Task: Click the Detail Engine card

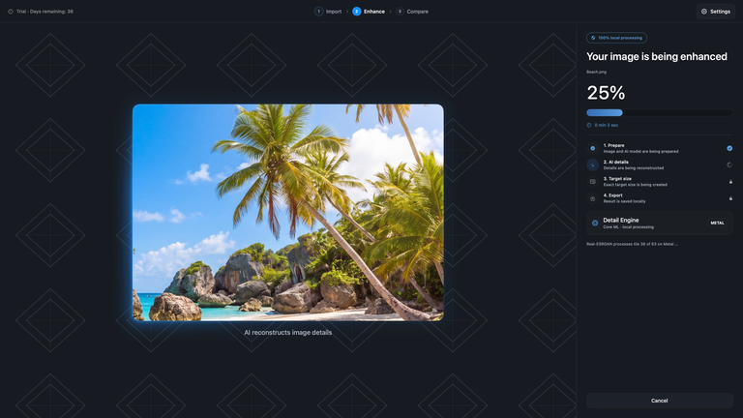Action: (659, 223)
